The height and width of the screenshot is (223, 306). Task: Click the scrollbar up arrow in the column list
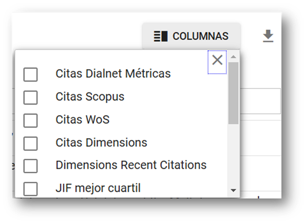tap(233, 57)
